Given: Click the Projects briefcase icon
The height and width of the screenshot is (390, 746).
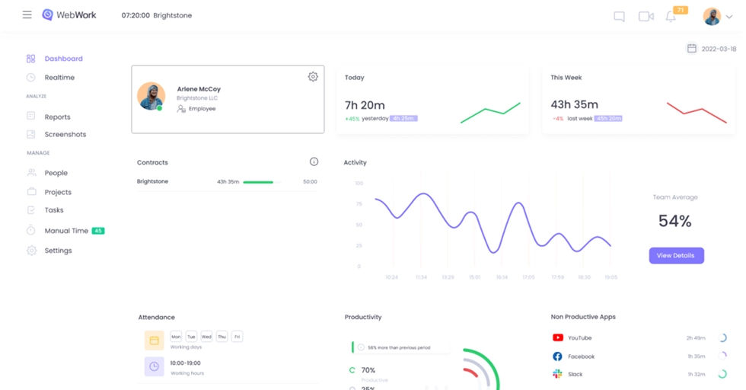Looking at the screenshot, I should pyautogui.click(x=31, y=191).
